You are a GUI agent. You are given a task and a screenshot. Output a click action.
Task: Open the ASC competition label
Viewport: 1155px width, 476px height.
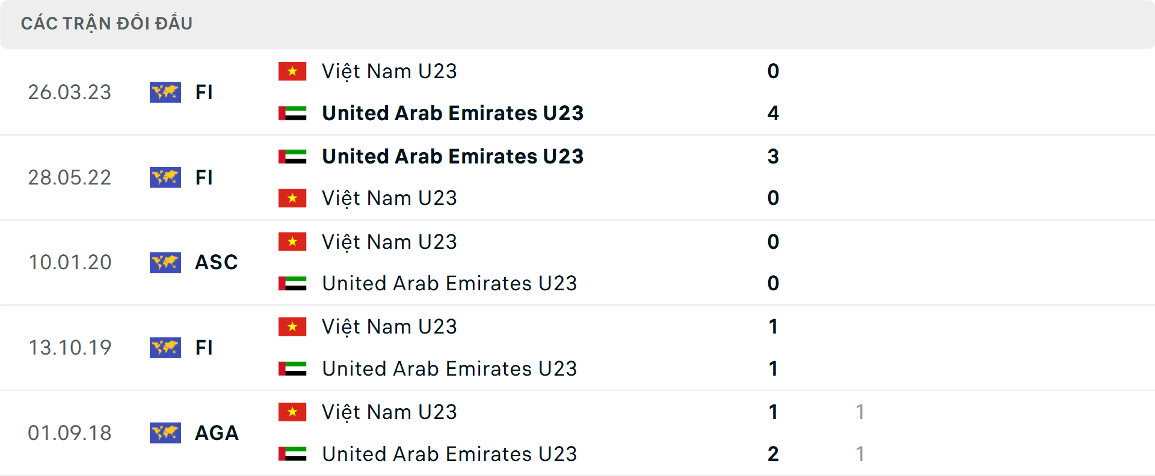tap(216, 262)
